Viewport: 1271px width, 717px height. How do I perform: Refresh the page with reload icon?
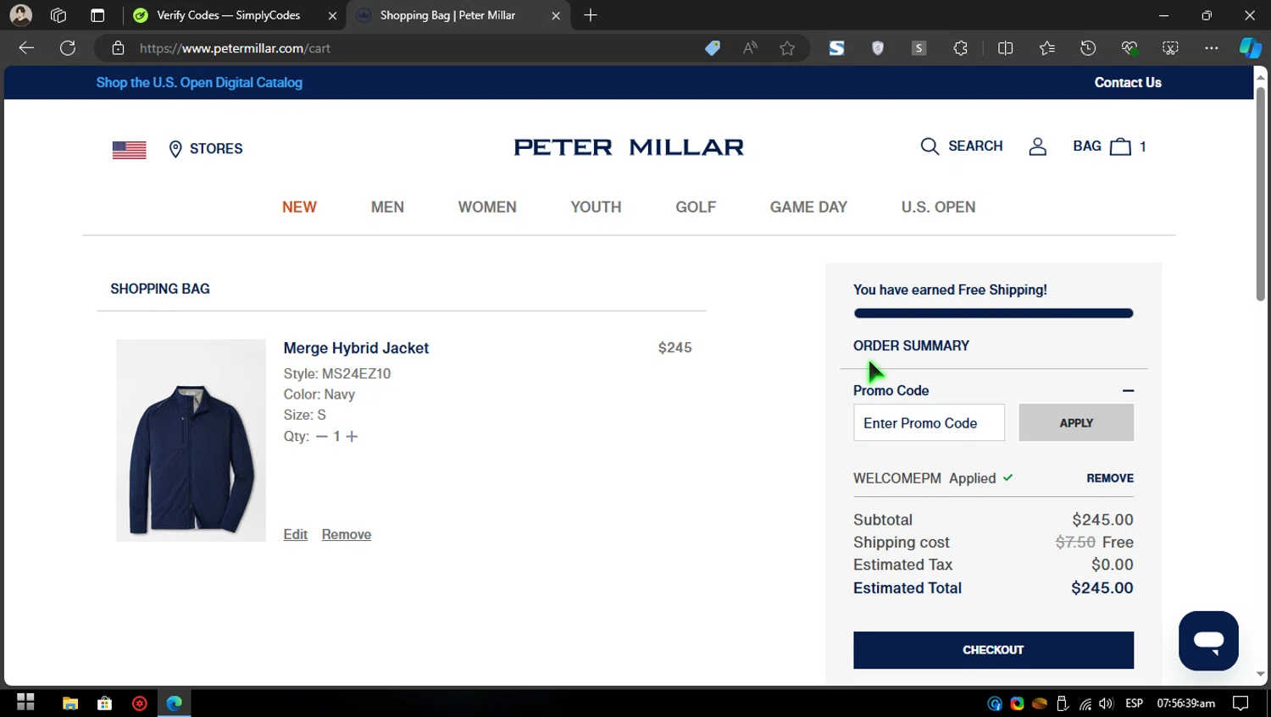pyautogui.click(x=68, y=48)
